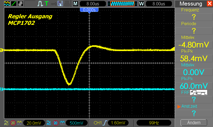Click the Ändern button

pyautogui.click(x=194, y=123)
